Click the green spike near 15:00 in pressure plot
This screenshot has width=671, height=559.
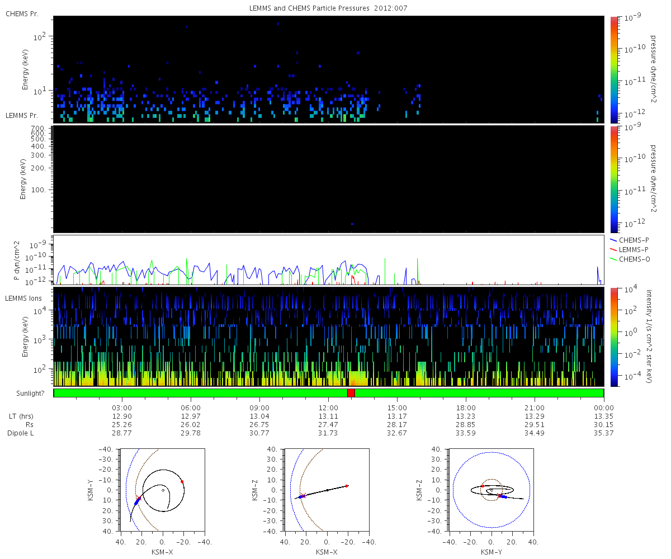[385, 268]
